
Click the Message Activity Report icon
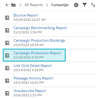pyautogui.click(x=7, y=81)
